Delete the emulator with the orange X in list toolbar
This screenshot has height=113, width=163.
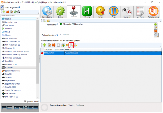point(54,45)
